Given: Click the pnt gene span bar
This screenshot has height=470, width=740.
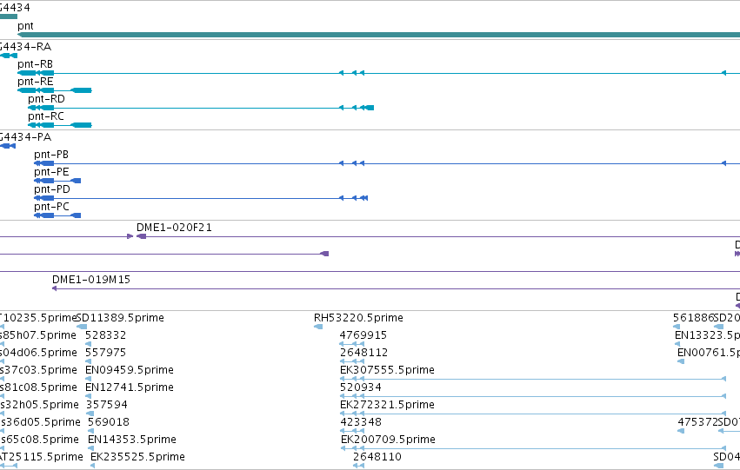Looking at the screenshot, I should point(378,35).
